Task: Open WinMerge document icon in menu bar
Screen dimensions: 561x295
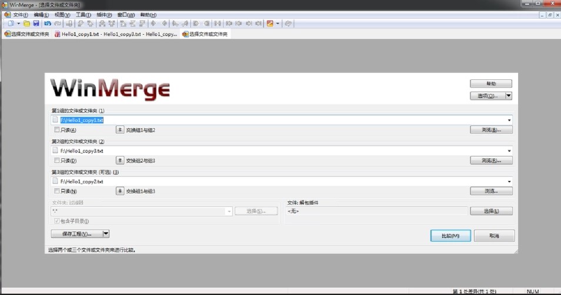Action: click(7, 15)
